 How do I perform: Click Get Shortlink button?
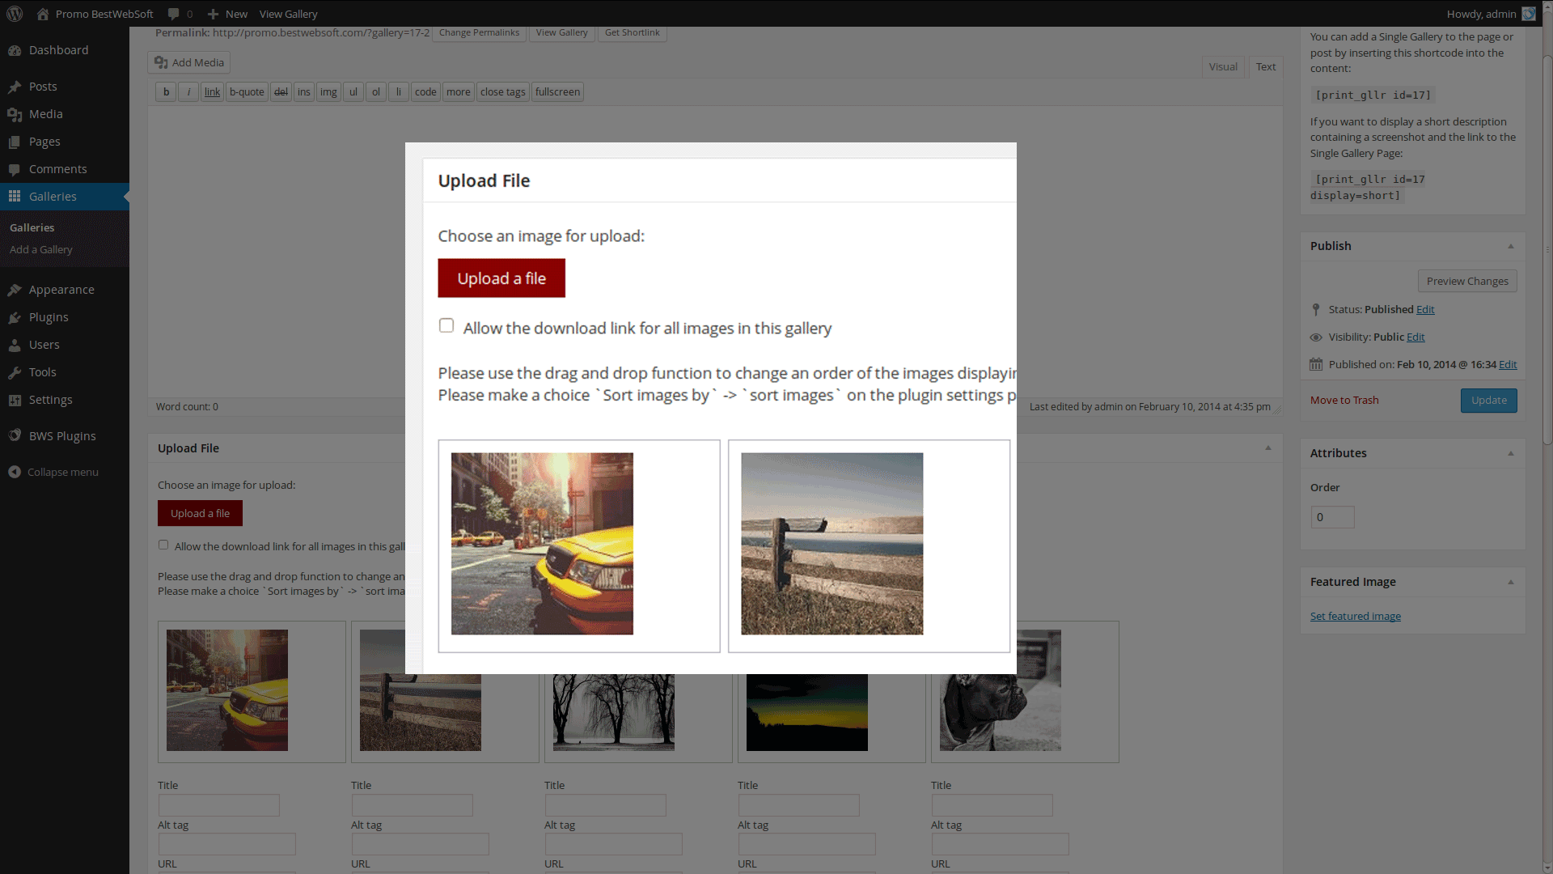point(632,32)
